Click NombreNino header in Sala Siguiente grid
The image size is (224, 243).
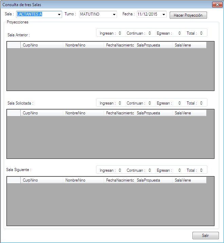[83, 180]
